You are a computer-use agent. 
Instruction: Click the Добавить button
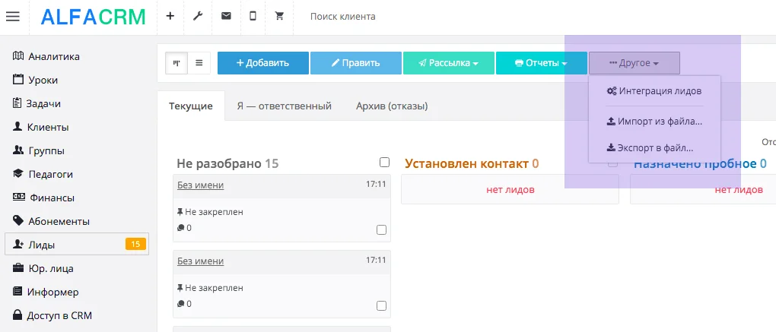[x=263, y=63]
